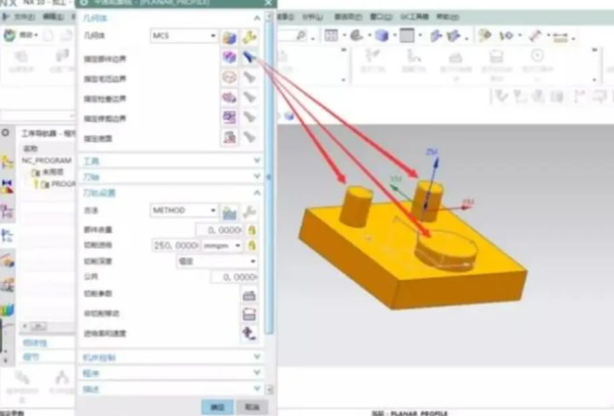Click the magnifier search icon in toolbar
Screen dimensions: 614x416
click(x=301, y=36)
